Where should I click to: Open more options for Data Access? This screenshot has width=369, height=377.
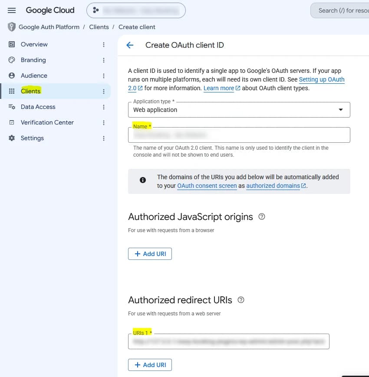(x=104, y=107)
